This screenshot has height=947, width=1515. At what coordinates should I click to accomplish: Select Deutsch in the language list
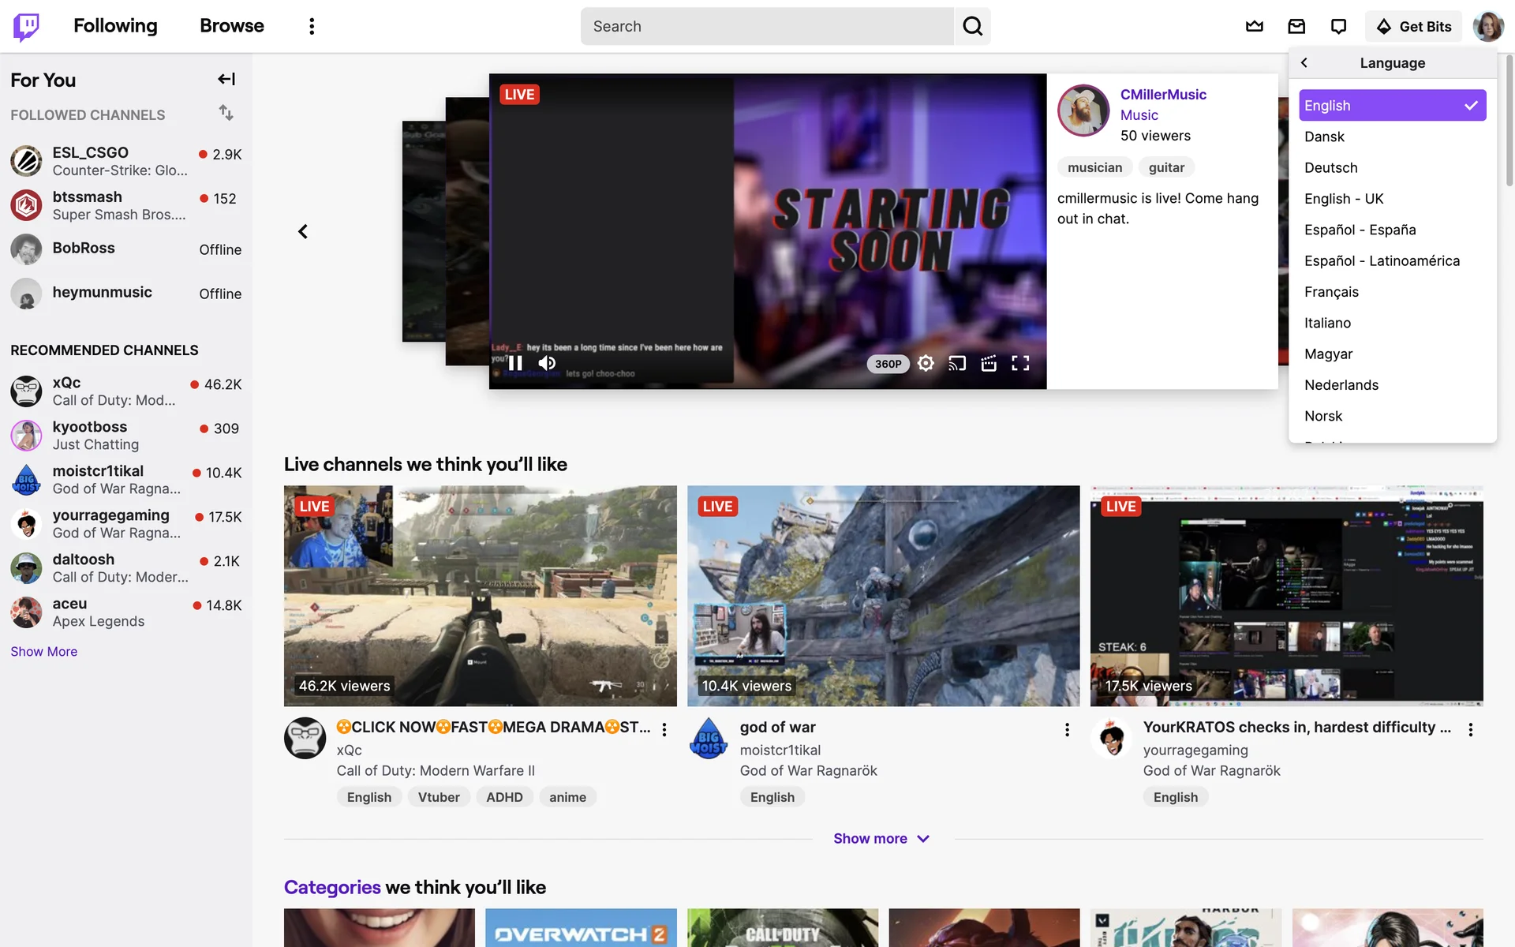[1330, 167]
